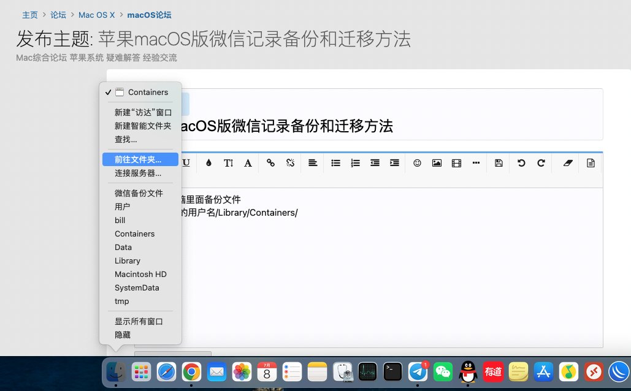The image size is (631, 391).
Task: Insert an ordered numbered list
Action: click(x=355, y=163)
